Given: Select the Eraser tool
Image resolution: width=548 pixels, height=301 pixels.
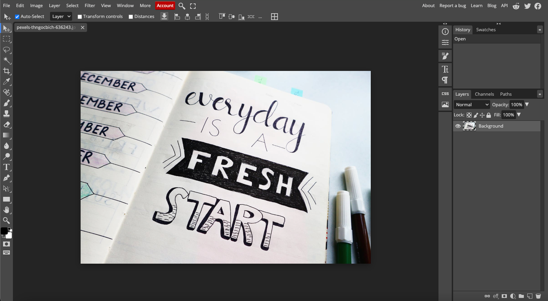Looking at the screenshot, I should 6,124.
